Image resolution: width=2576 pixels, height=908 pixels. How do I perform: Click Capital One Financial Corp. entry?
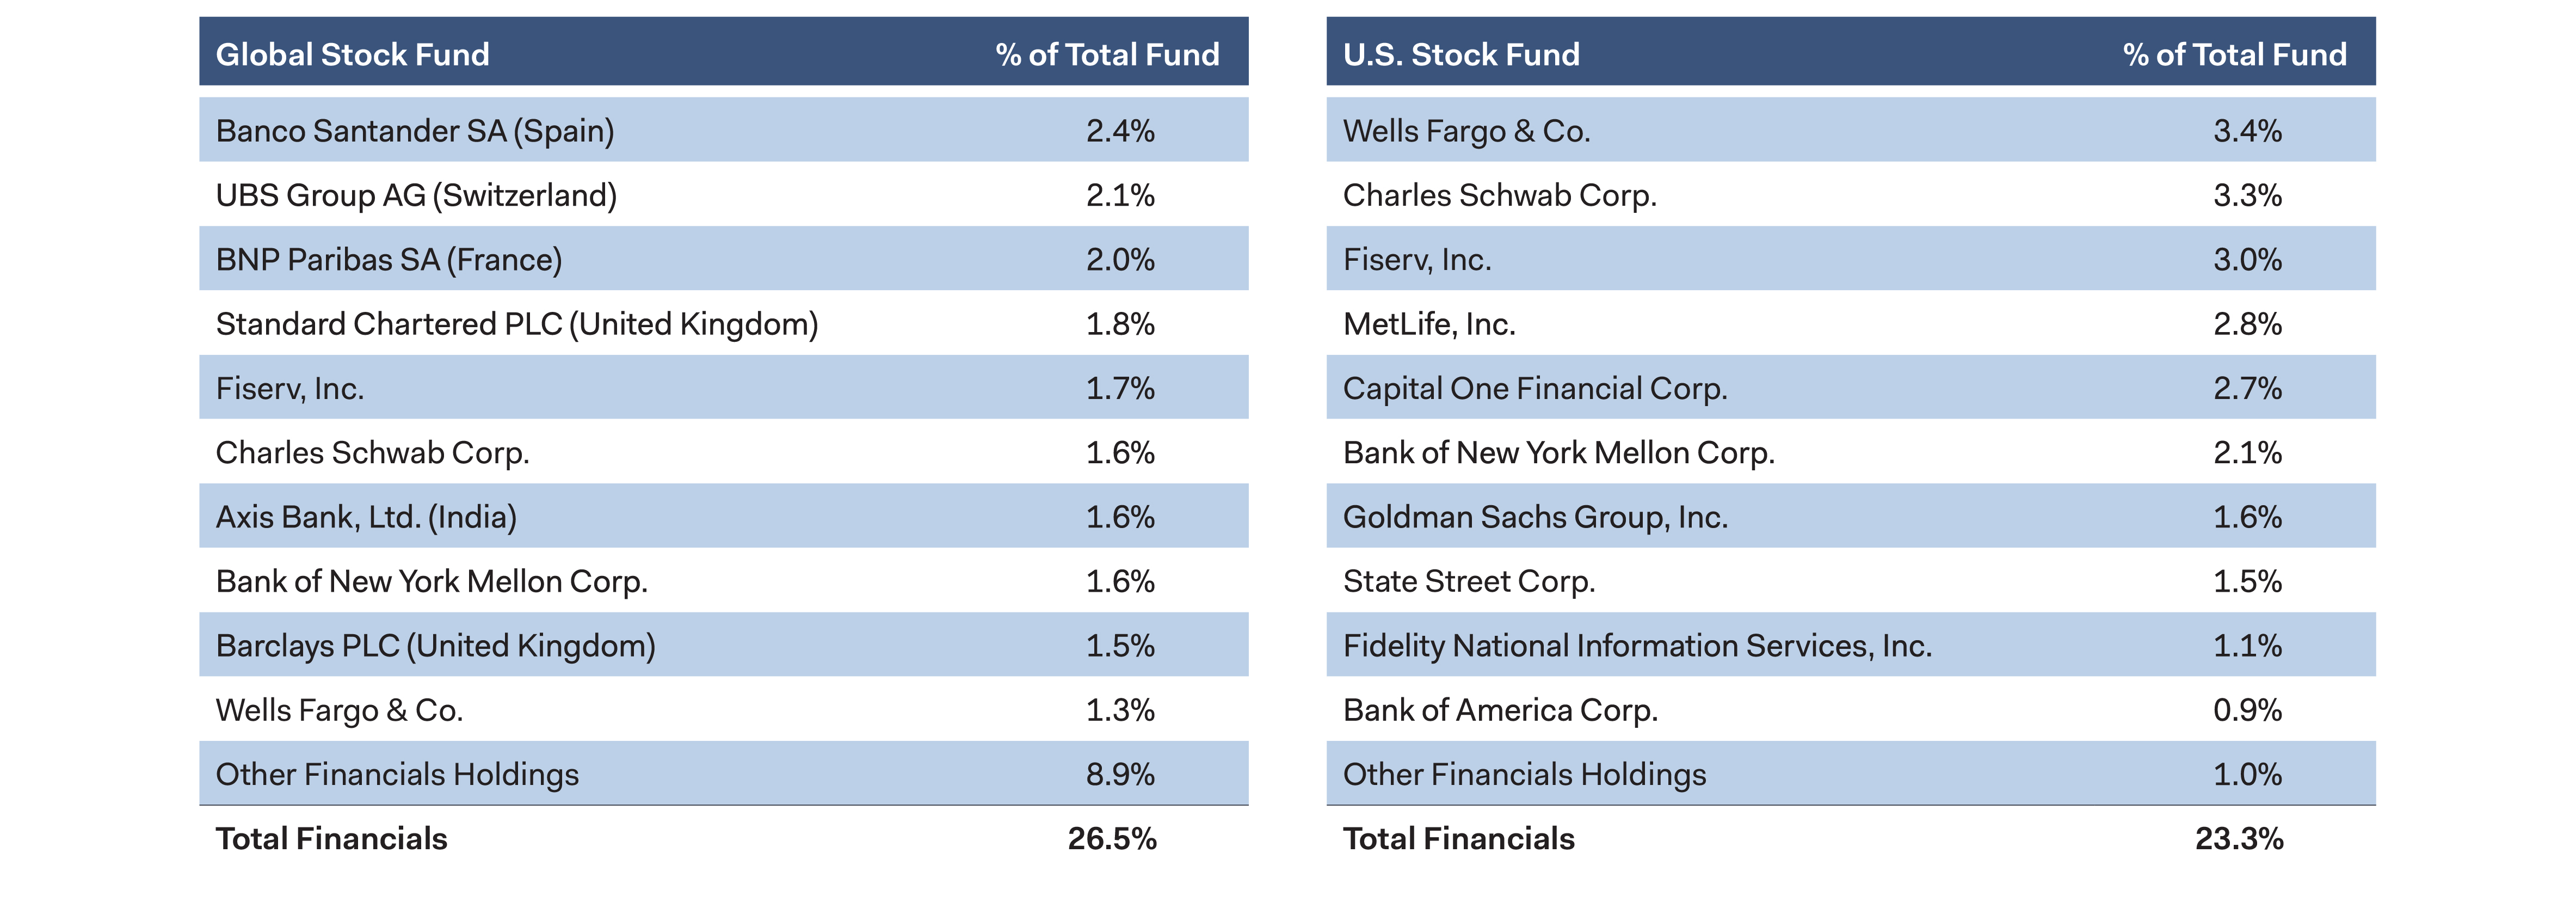tap(1534, 388)
